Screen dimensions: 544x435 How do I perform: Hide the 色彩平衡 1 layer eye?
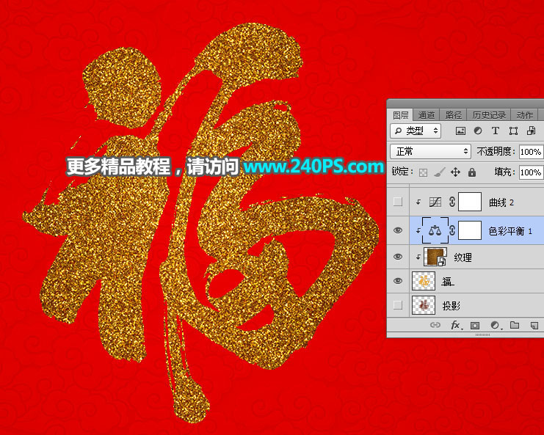[x=398, y=230]
